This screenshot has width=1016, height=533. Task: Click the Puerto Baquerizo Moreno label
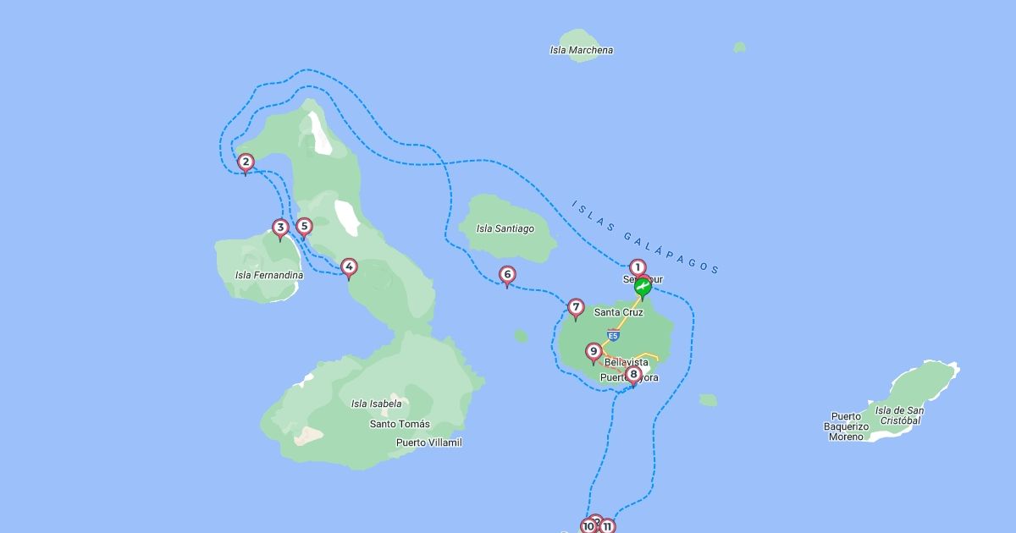(847, 426)
